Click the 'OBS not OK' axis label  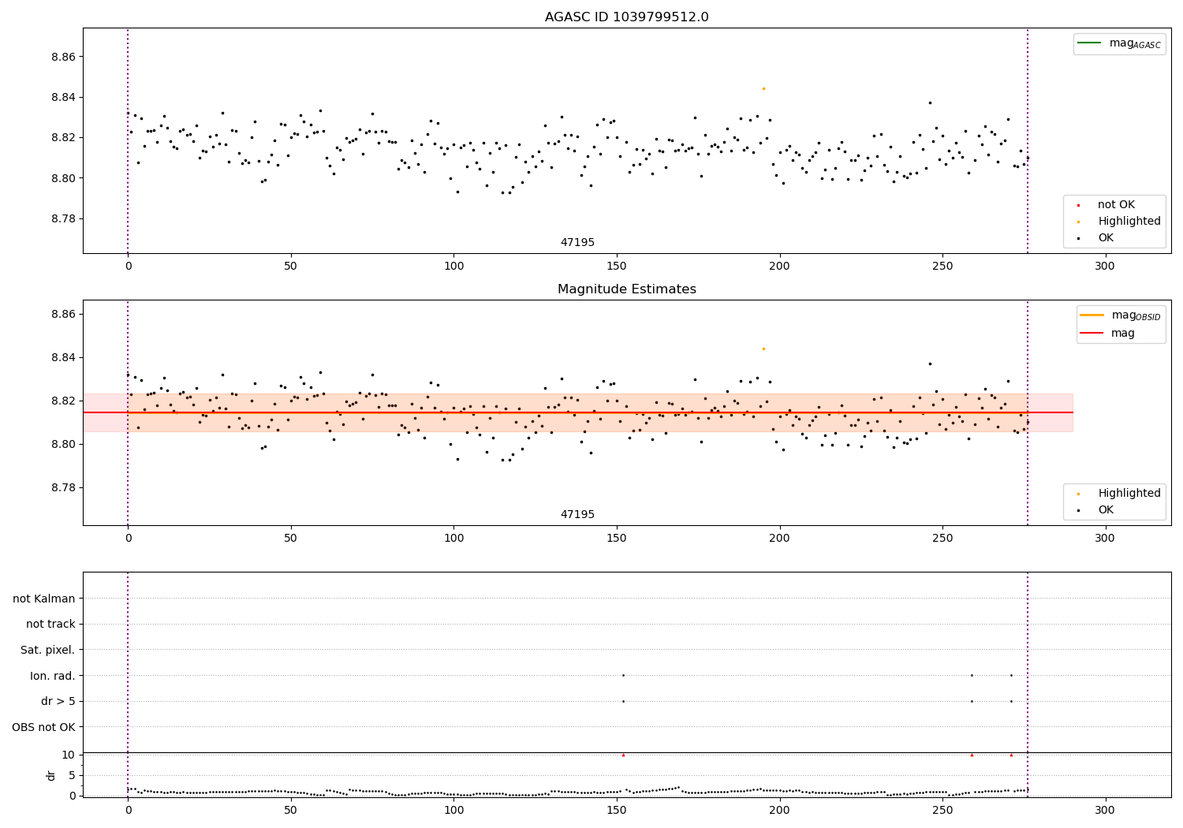tap(44, 727)
